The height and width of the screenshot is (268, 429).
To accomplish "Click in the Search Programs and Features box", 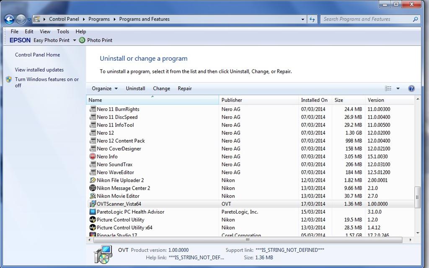I will click(x=367, y=19).
